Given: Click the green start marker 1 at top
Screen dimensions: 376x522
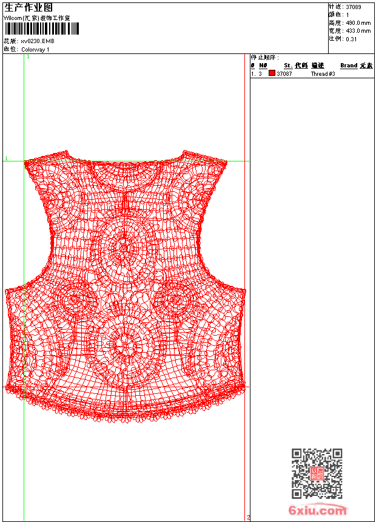Looking at the screenshot, I should coord(28,56).
